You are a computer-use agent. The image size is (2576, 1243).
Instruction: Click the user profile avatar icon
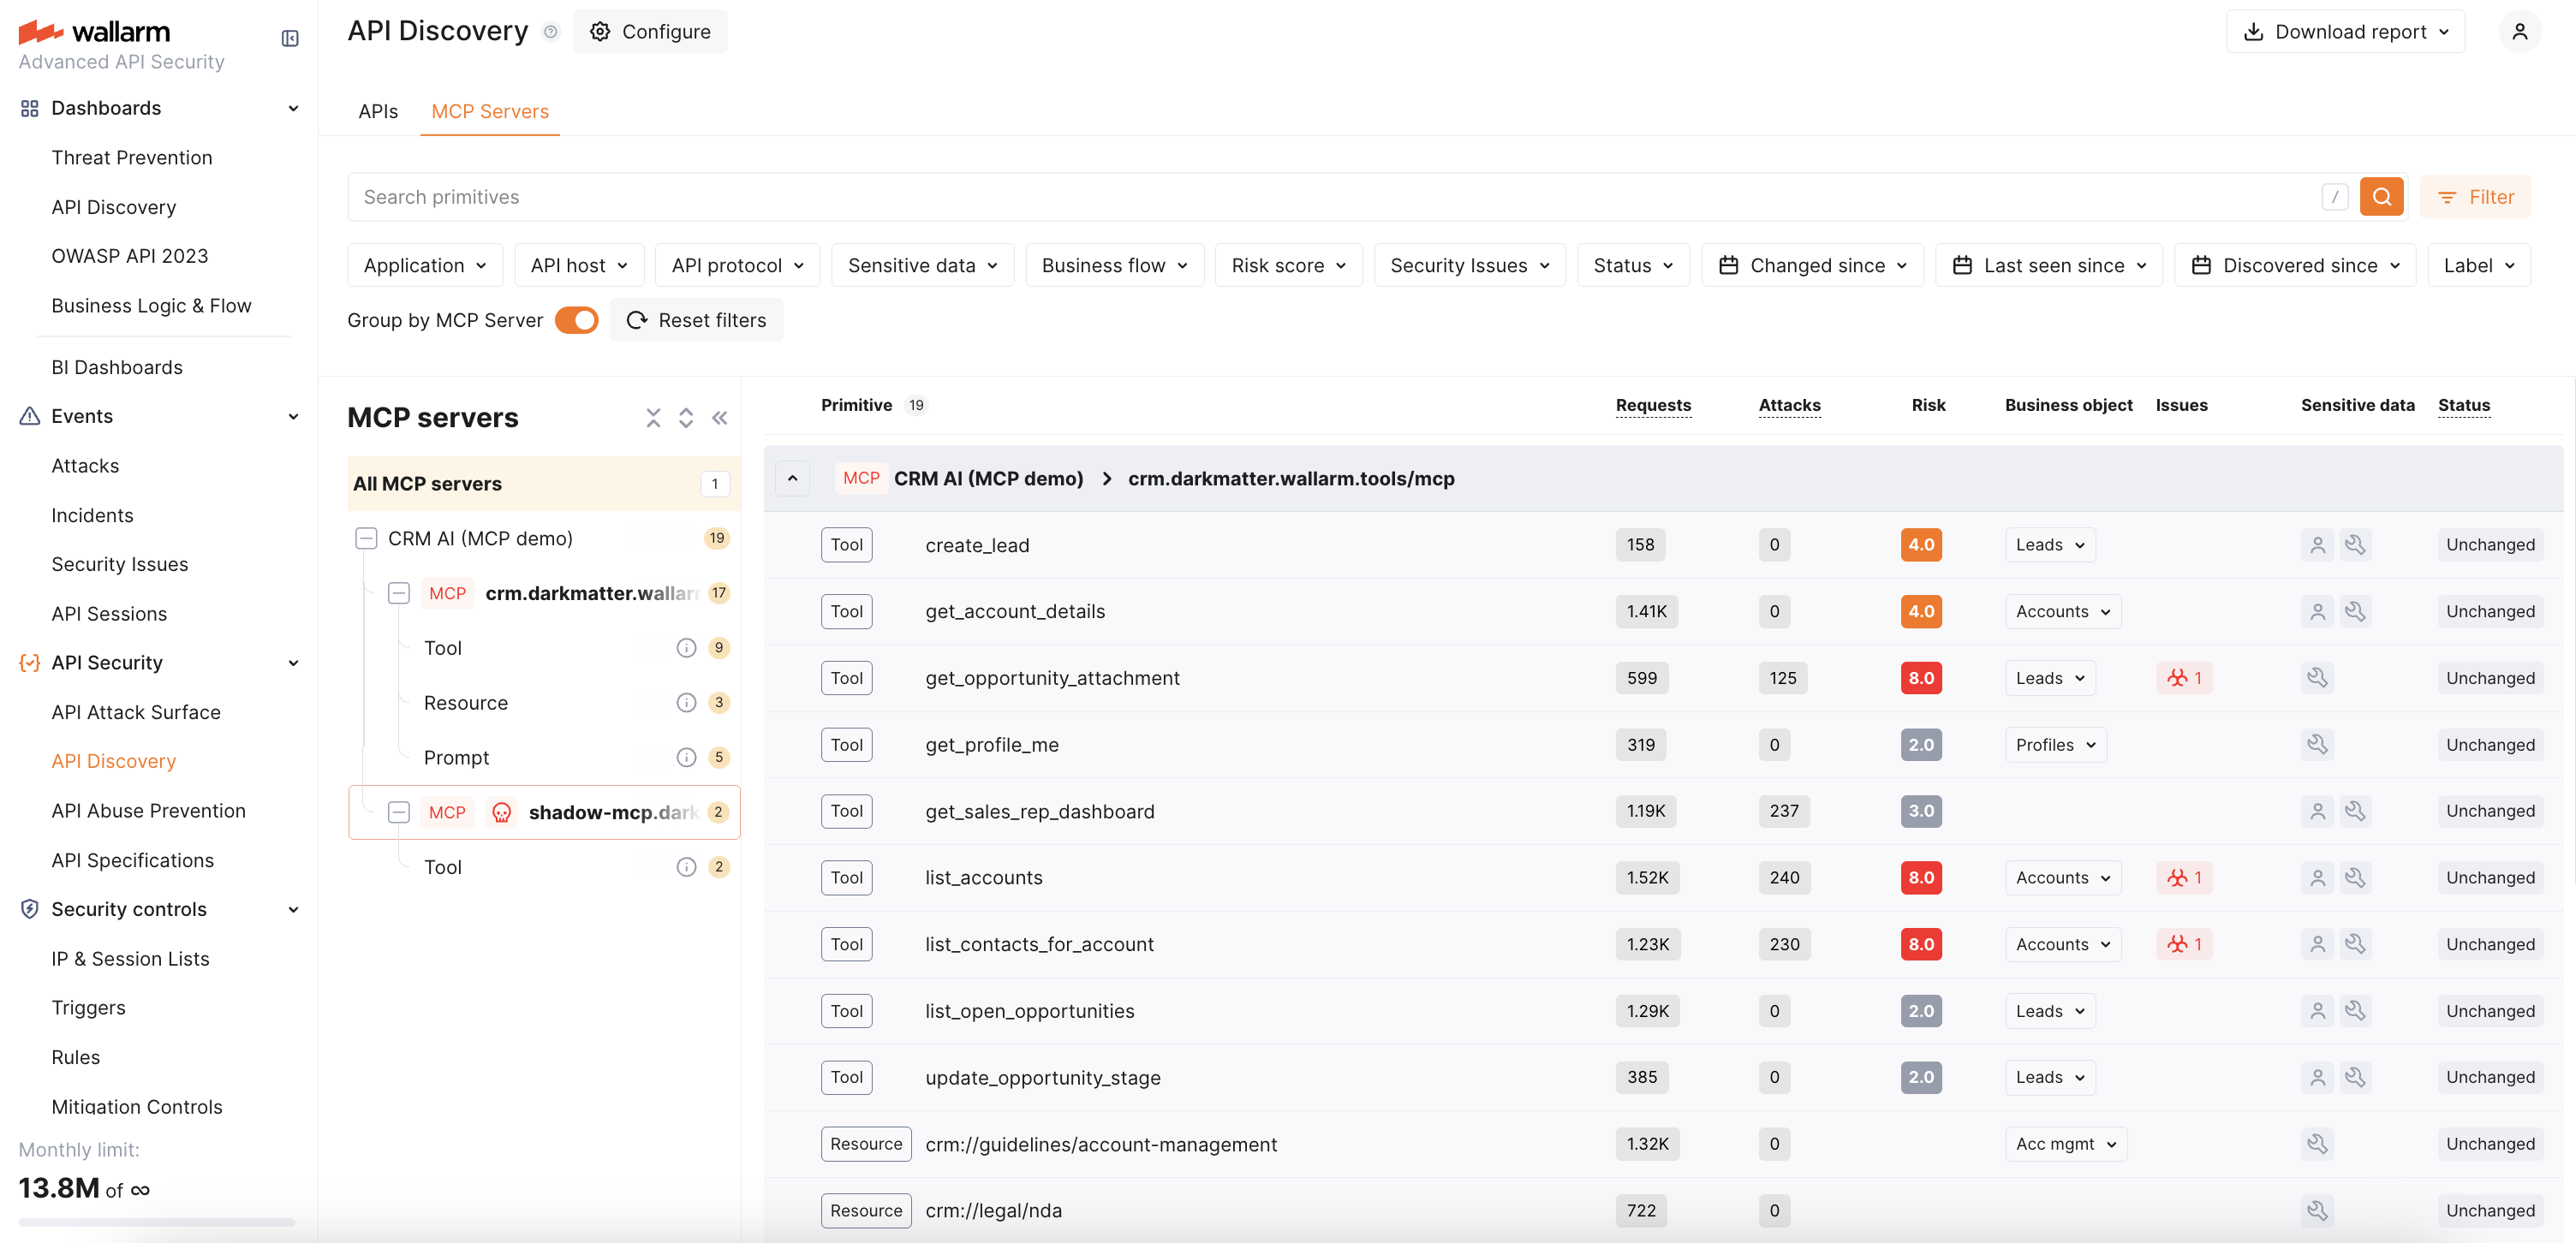(x=2519, y=32)
